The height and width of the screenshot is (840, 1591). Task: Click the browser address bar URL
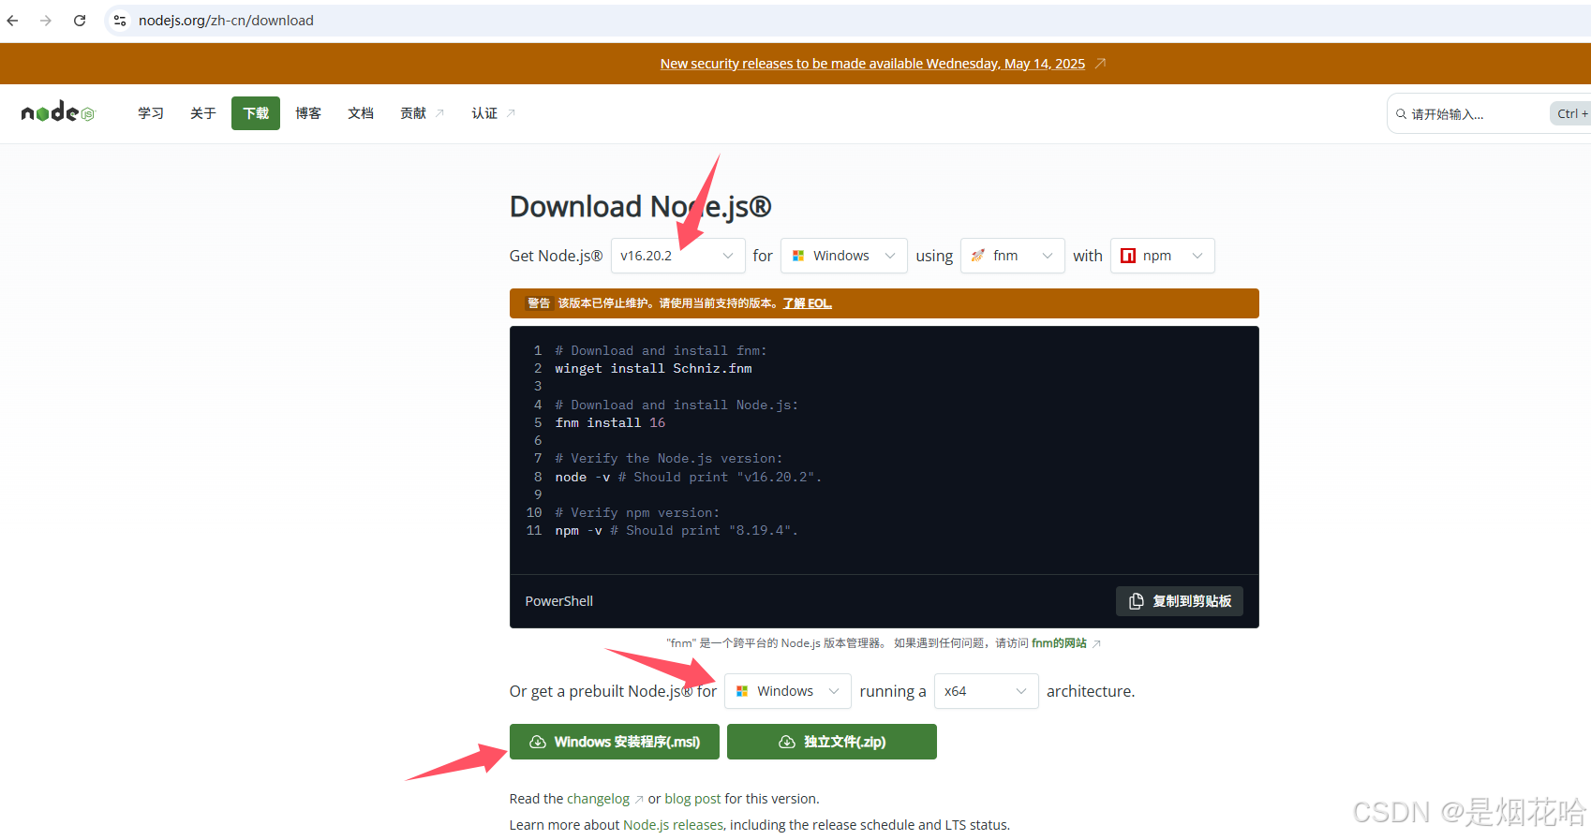[226, 21]
